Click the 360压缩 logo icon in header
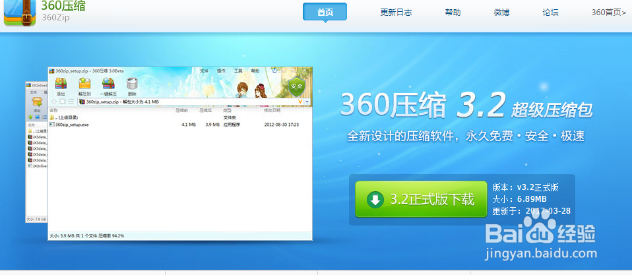This screenshot has height=275, width=632. point(19,13)
